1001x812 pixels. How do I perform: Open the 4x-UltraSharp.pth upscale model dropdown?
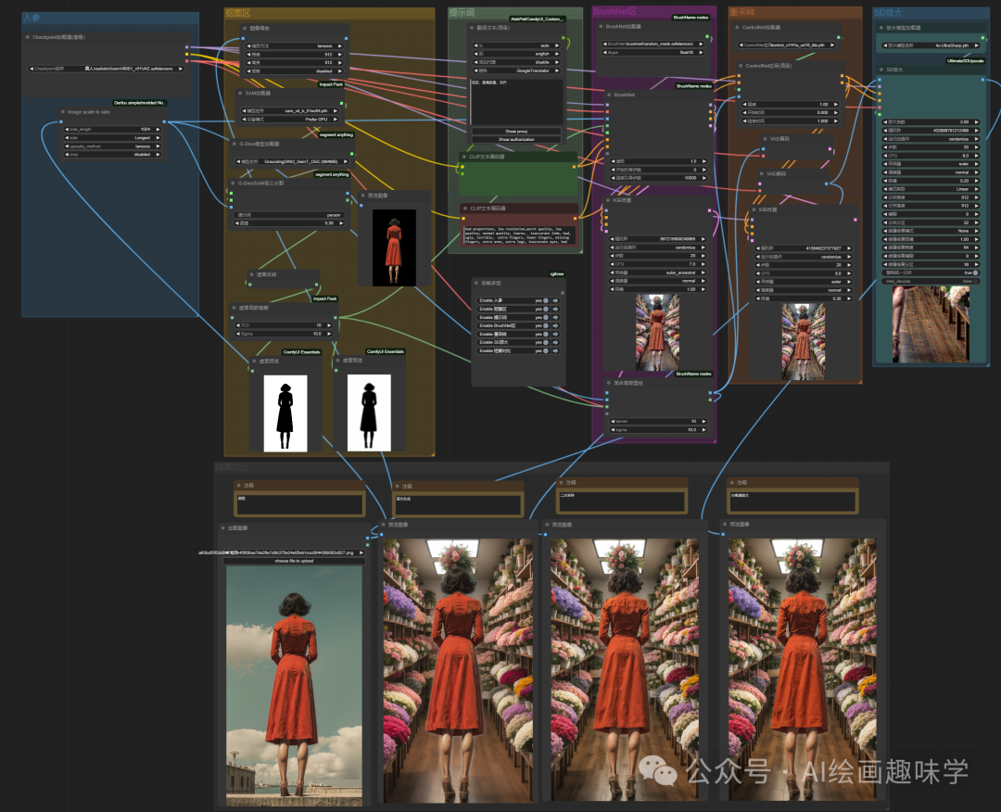pos(931,45)
